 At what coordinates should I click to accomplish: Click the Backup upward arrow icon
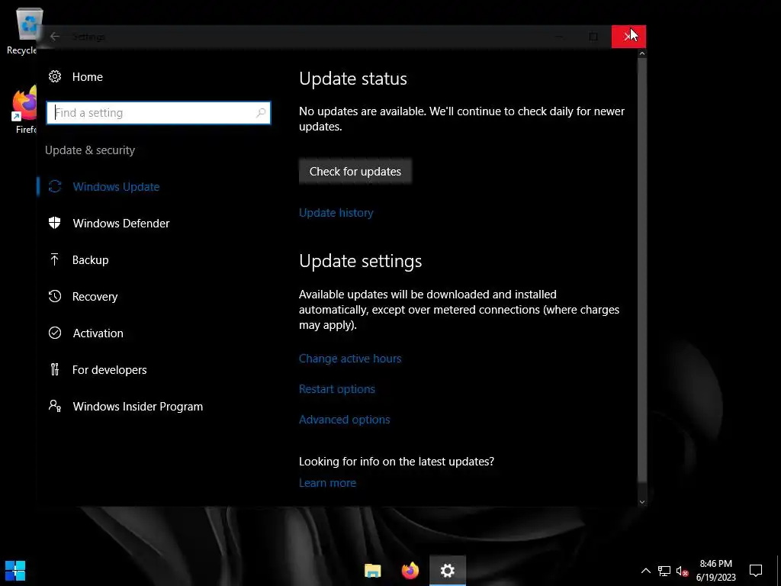(x=55, y=259)
